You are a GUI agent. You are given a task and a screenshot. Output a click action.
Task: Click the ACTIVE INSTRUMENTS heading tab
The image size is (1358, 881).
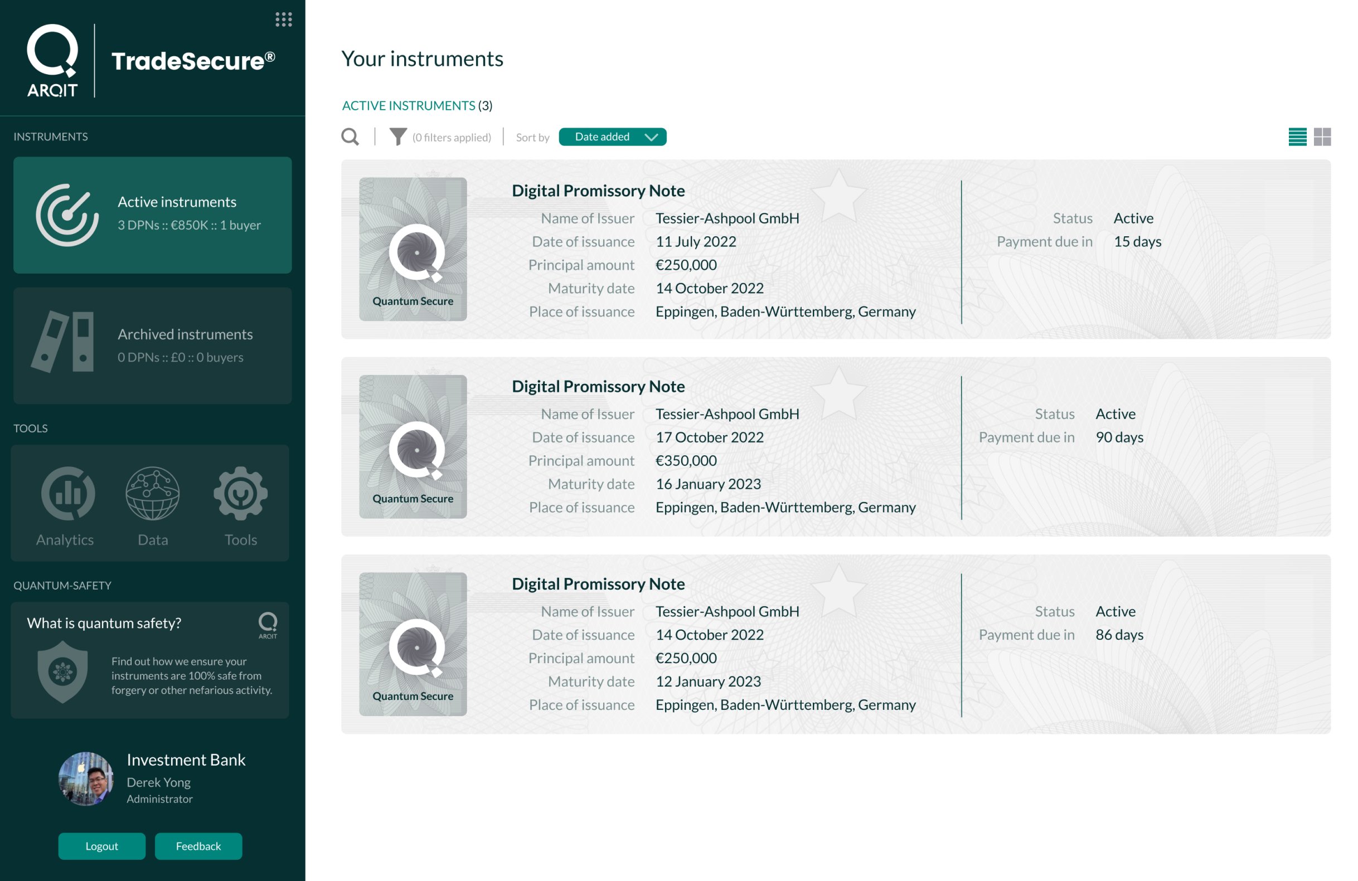tap(409, 105)
